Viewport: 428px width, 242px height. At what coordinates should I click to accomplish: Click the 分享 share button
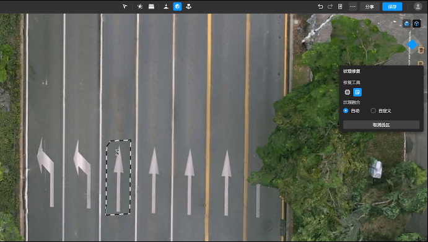click(x=370, y=7)
